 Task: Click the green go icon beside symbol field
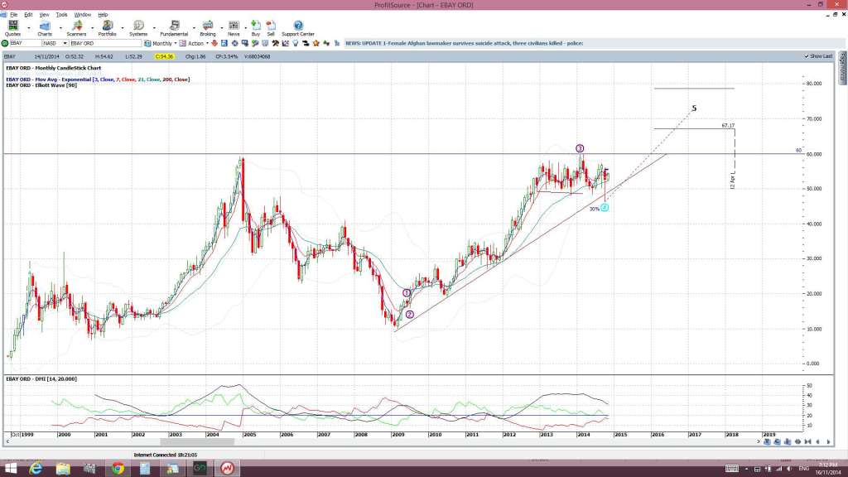tap(5, 43)
